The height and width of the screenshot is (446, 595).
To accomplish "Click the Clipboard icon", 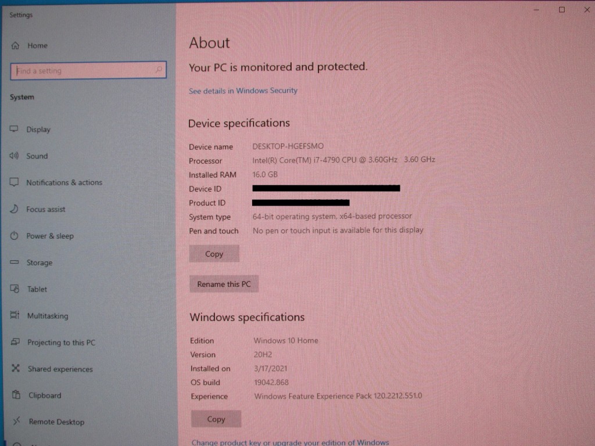I will coord(16,394).
